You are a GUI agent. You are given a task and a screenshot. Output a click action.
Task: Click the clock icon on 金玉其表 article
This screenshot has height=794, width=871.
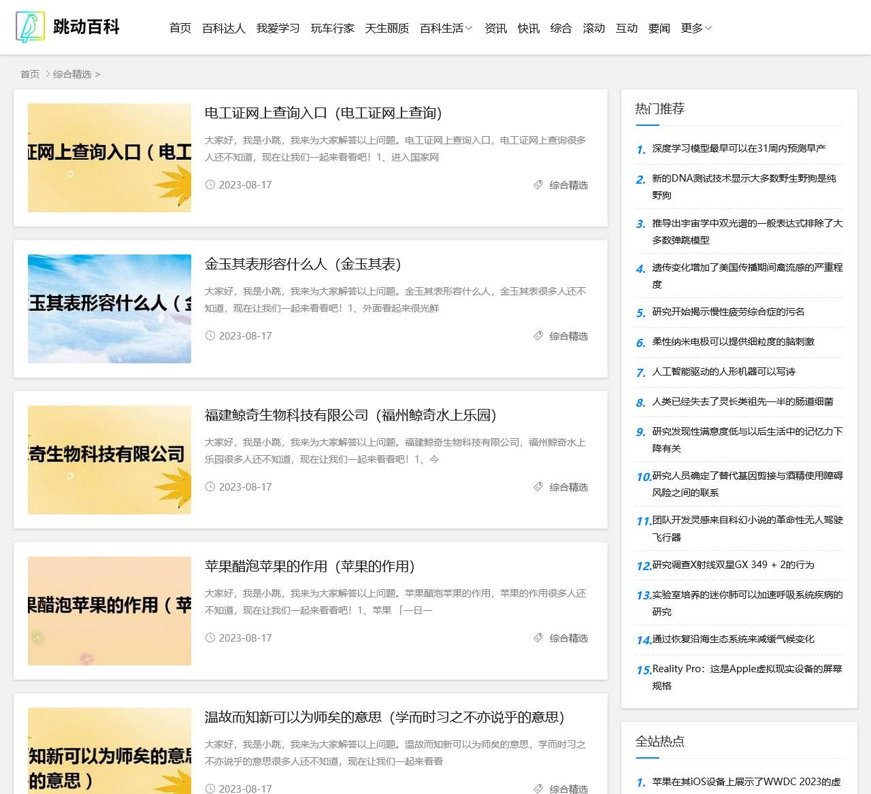tap(210, 335)
